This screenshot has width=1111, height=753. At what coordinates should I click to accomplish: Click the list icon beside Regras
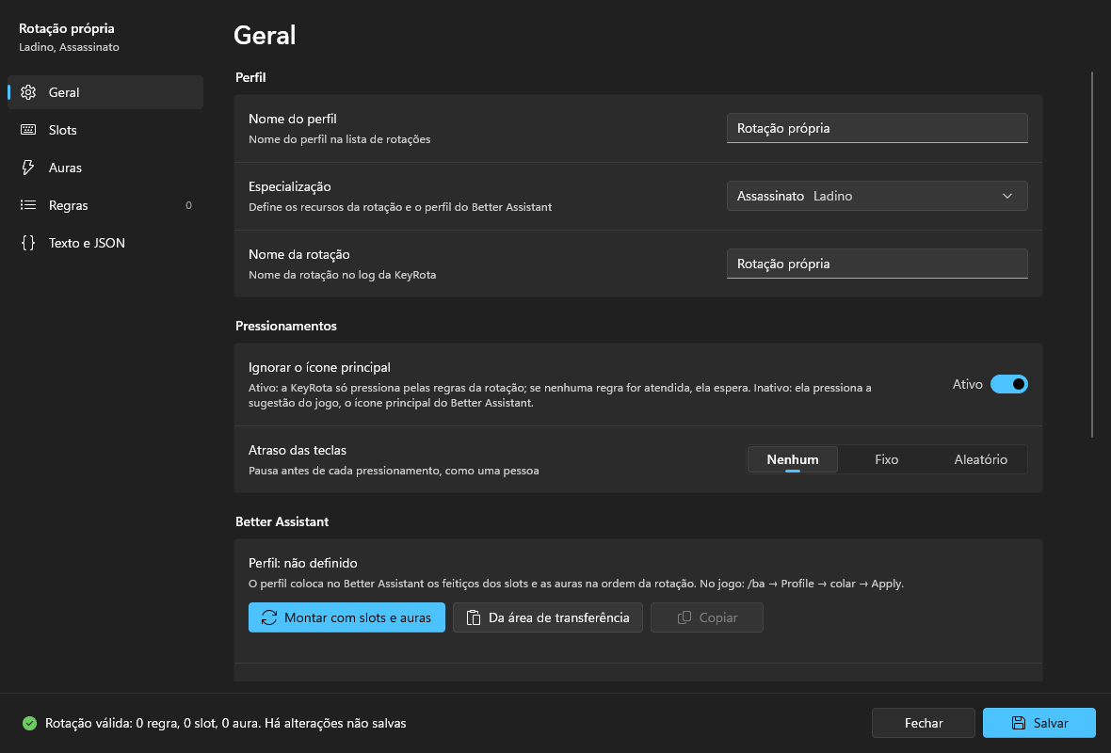(x=28, y=204)
